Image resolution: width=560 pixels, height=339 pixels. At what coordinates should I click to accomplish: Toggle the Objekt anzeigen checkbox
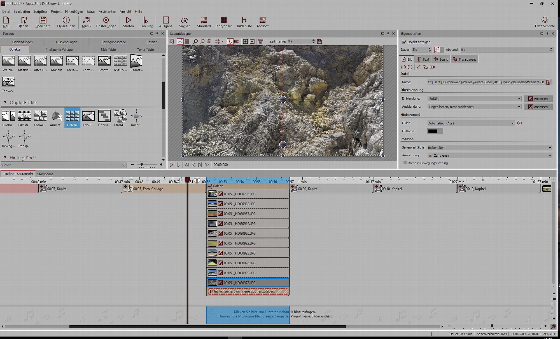point(404,42)
